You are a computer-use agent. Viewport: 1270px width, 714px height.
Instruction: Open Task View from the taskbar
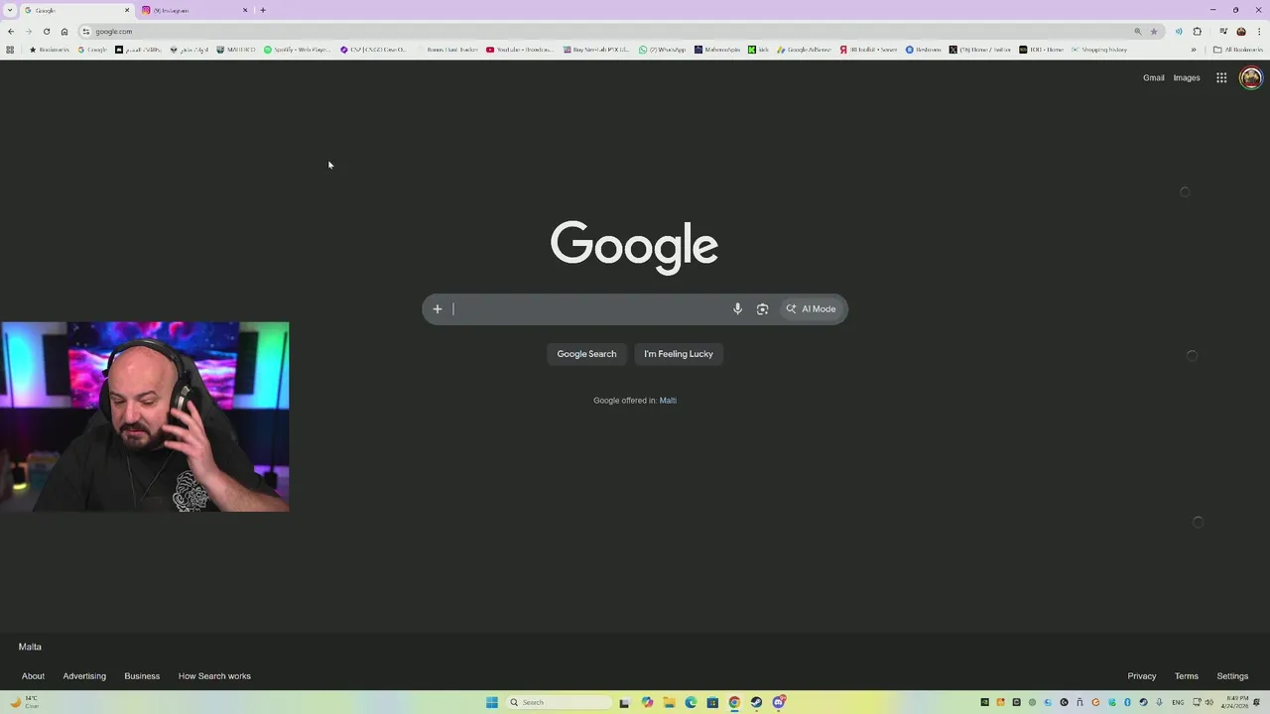(625, 702)
